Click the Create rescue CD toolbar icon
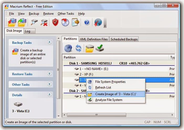The height and width of the screenshot is (130, 184). point(65,22)
